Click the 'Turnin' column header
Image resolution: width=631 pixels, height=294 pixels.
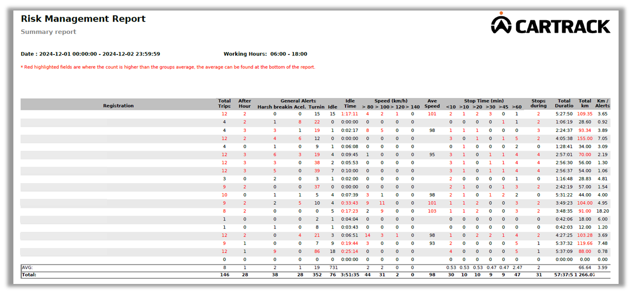(316, 107)
